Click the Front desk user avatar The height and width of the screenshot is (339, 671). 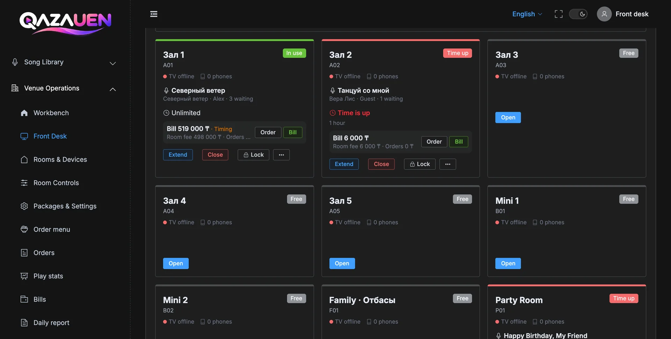point(604,14)
